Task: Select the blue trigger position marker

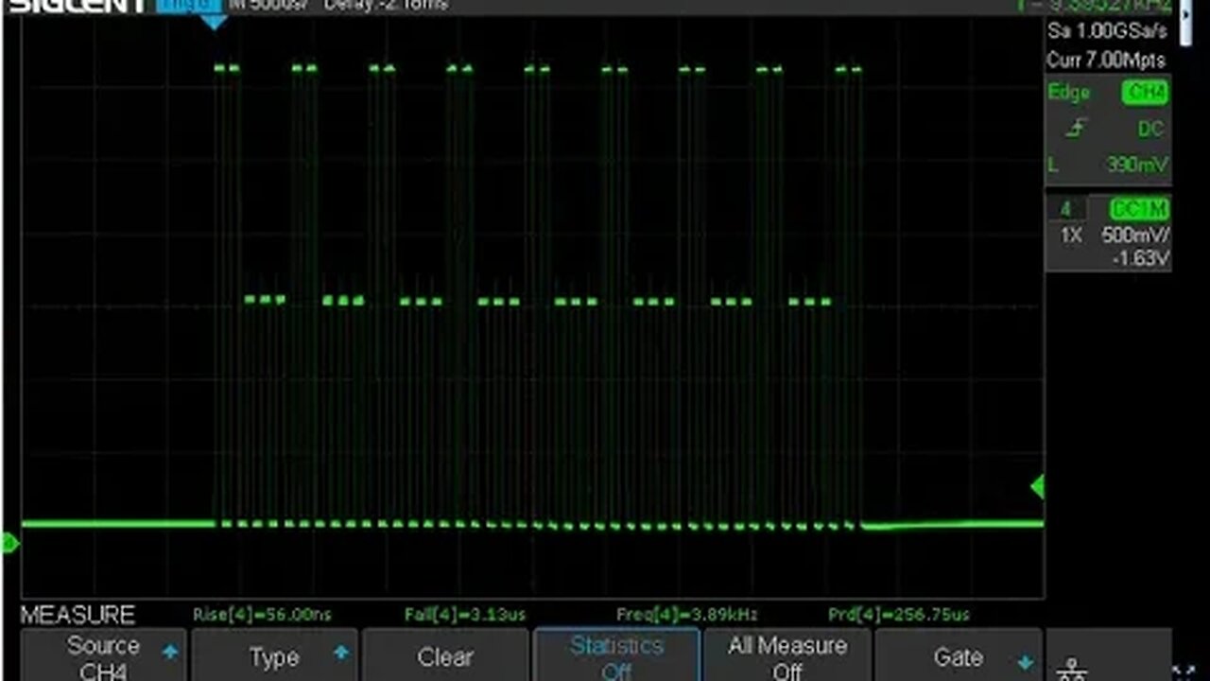Action: (215, 22)
